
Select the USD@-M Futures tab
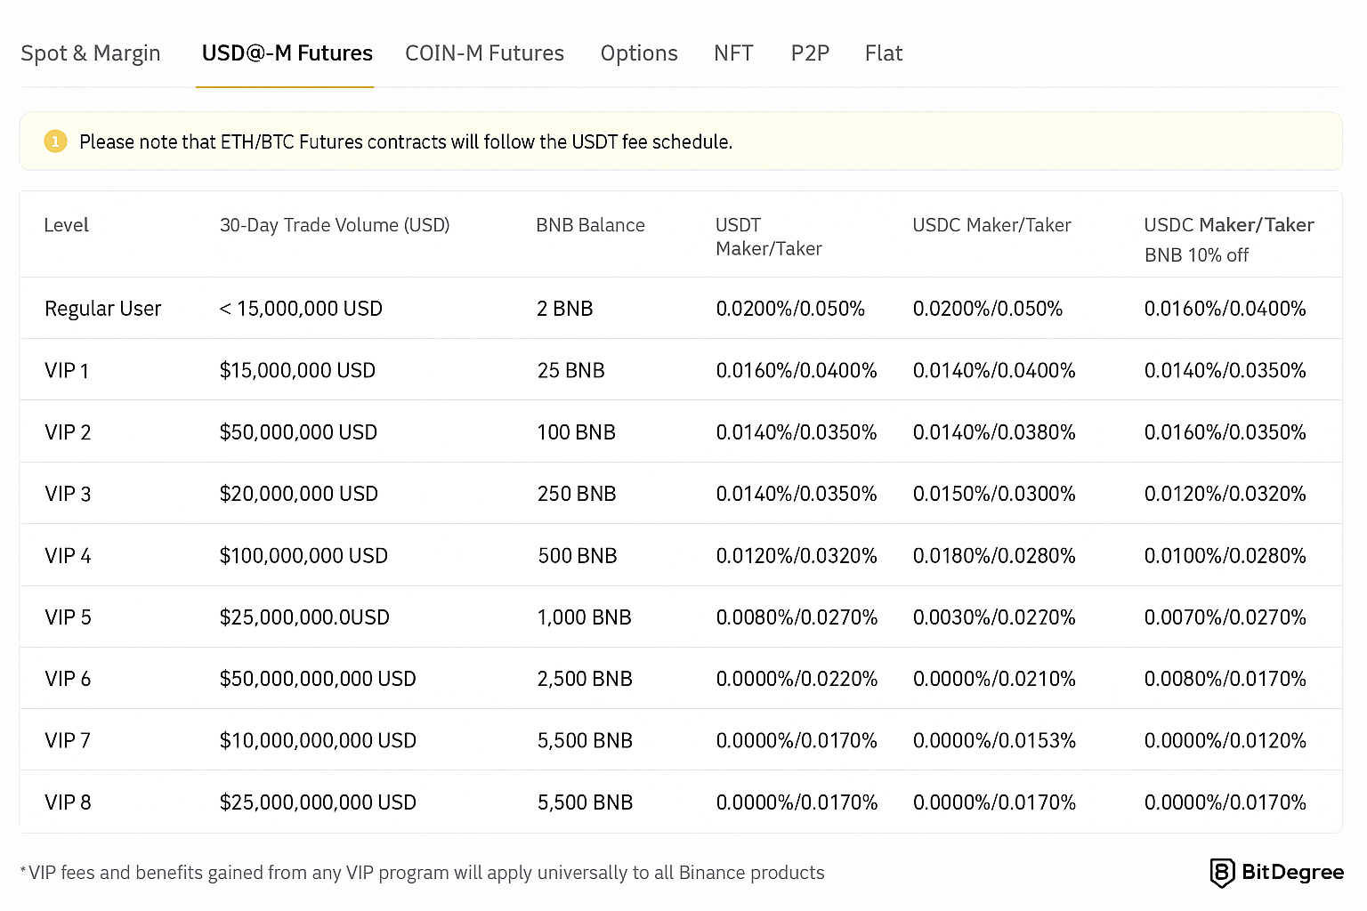(287, 53)
